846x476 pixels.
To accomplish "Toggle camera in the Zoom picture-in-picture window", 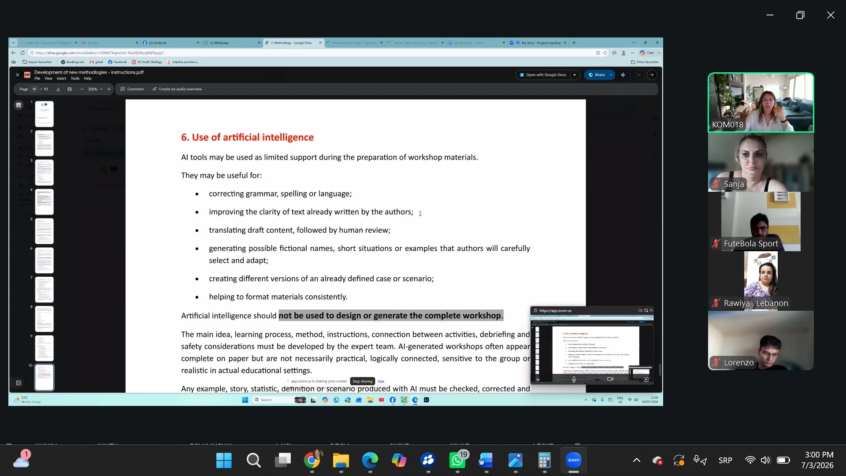I will point(610,379).
